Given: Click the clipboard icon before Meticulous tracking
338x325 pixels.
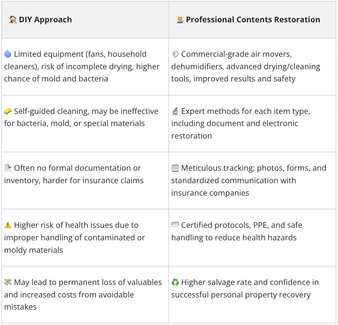Looking at the screenshot, I should click(x=175, y=168).
